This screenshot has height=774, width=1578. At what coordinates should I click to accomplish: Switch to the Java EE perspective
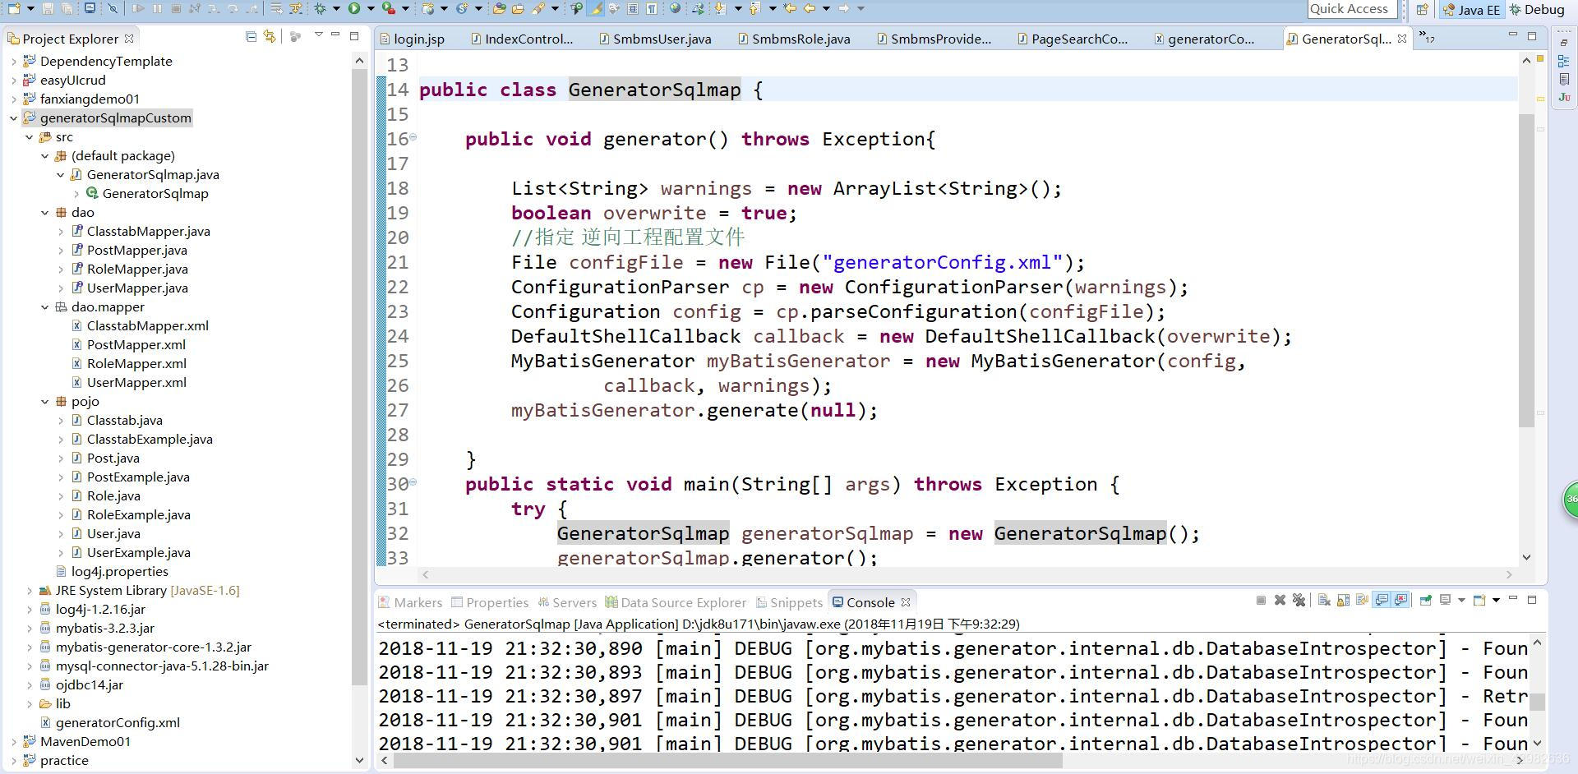coord(1471,10)
